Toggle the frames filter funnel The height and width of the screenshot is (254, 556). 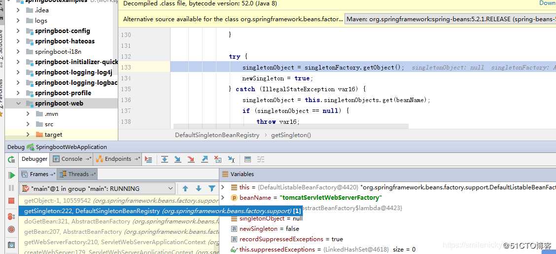click(x=211, y=188)
